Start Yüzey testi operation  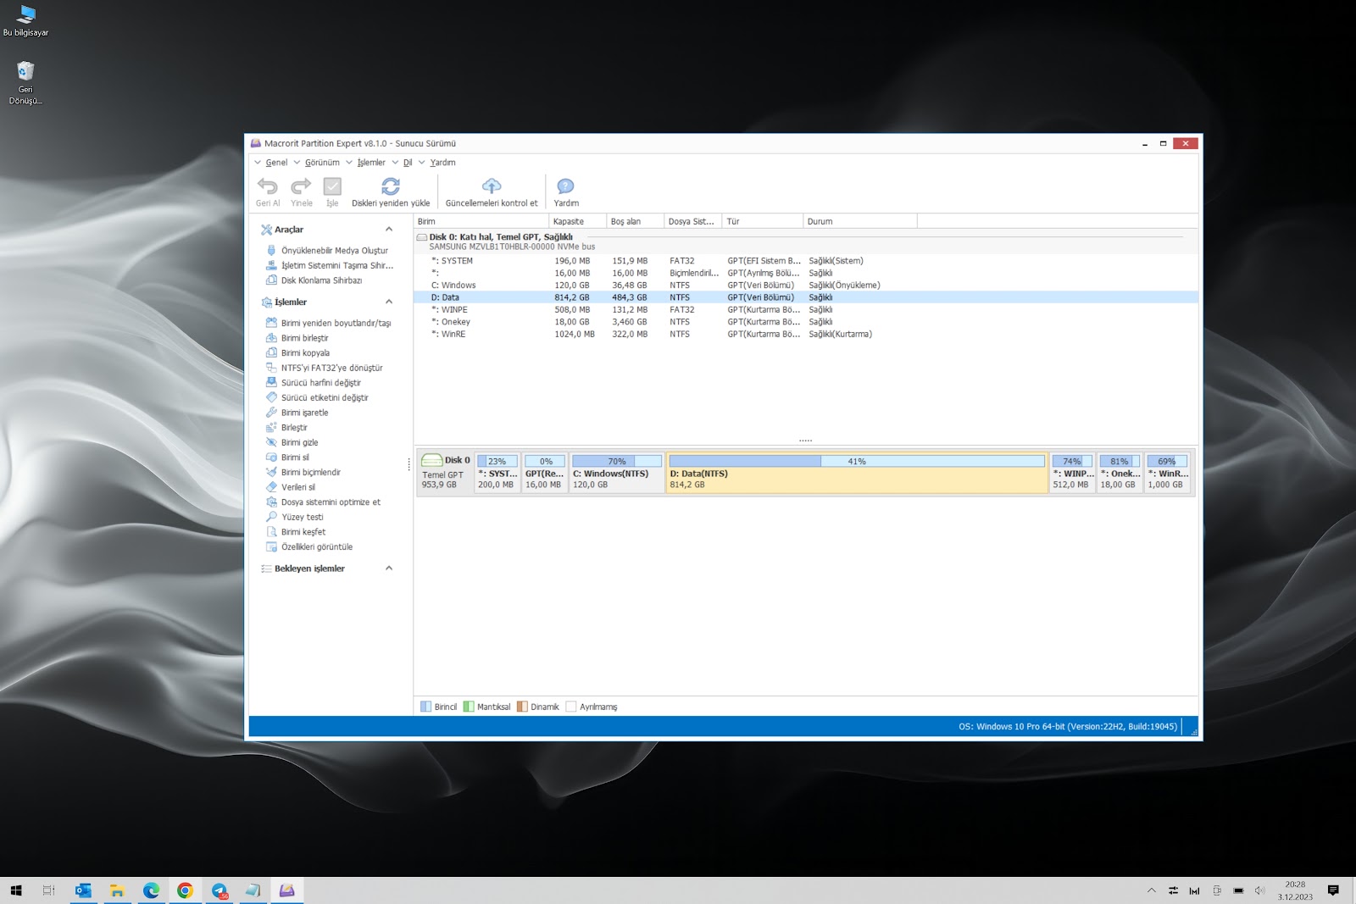tap(302, 517)
